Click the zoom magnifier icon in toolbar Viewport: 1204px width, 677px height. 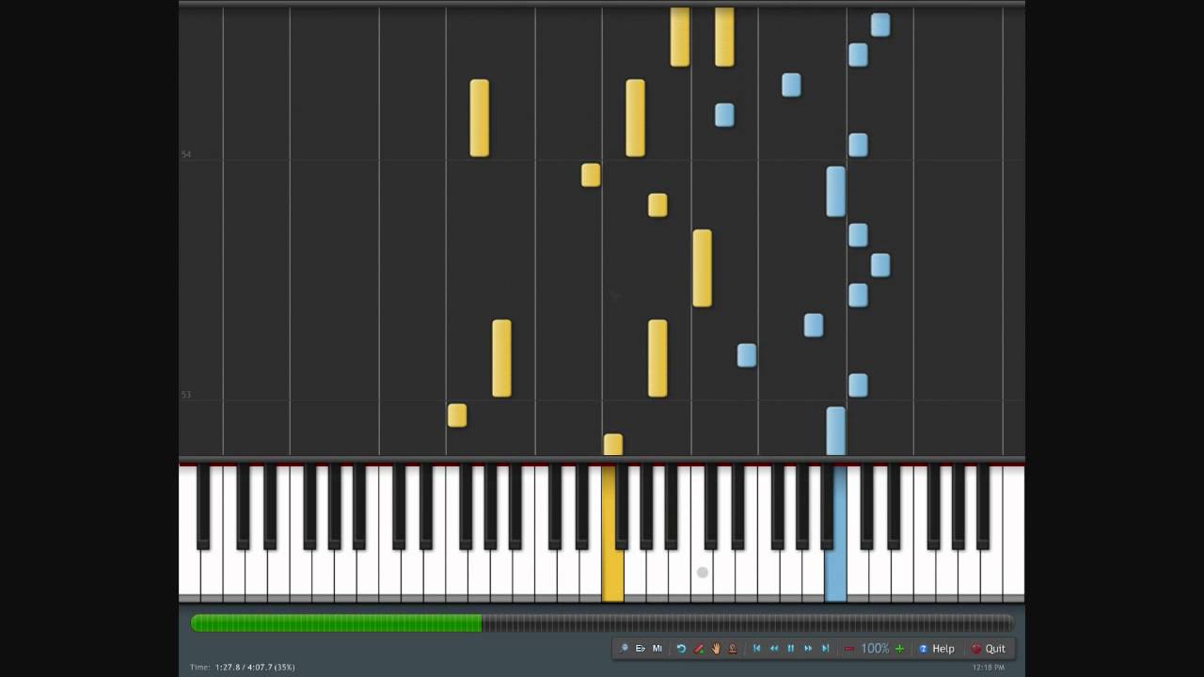(624, 649)
